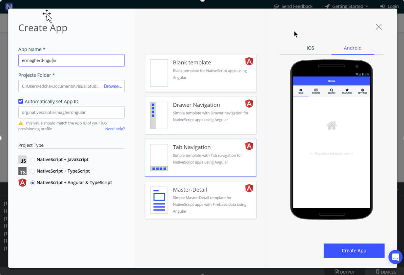Click the Home icon in preview tab bar
404x275 pixels.
coord(301,90)
